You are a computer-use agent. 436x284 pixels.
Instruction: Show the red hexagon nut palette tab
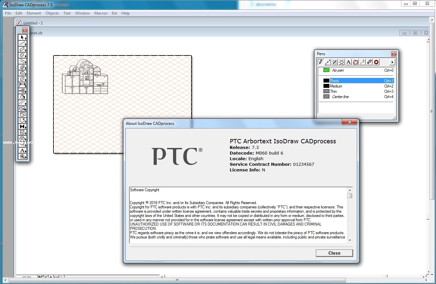click(376, 62)
